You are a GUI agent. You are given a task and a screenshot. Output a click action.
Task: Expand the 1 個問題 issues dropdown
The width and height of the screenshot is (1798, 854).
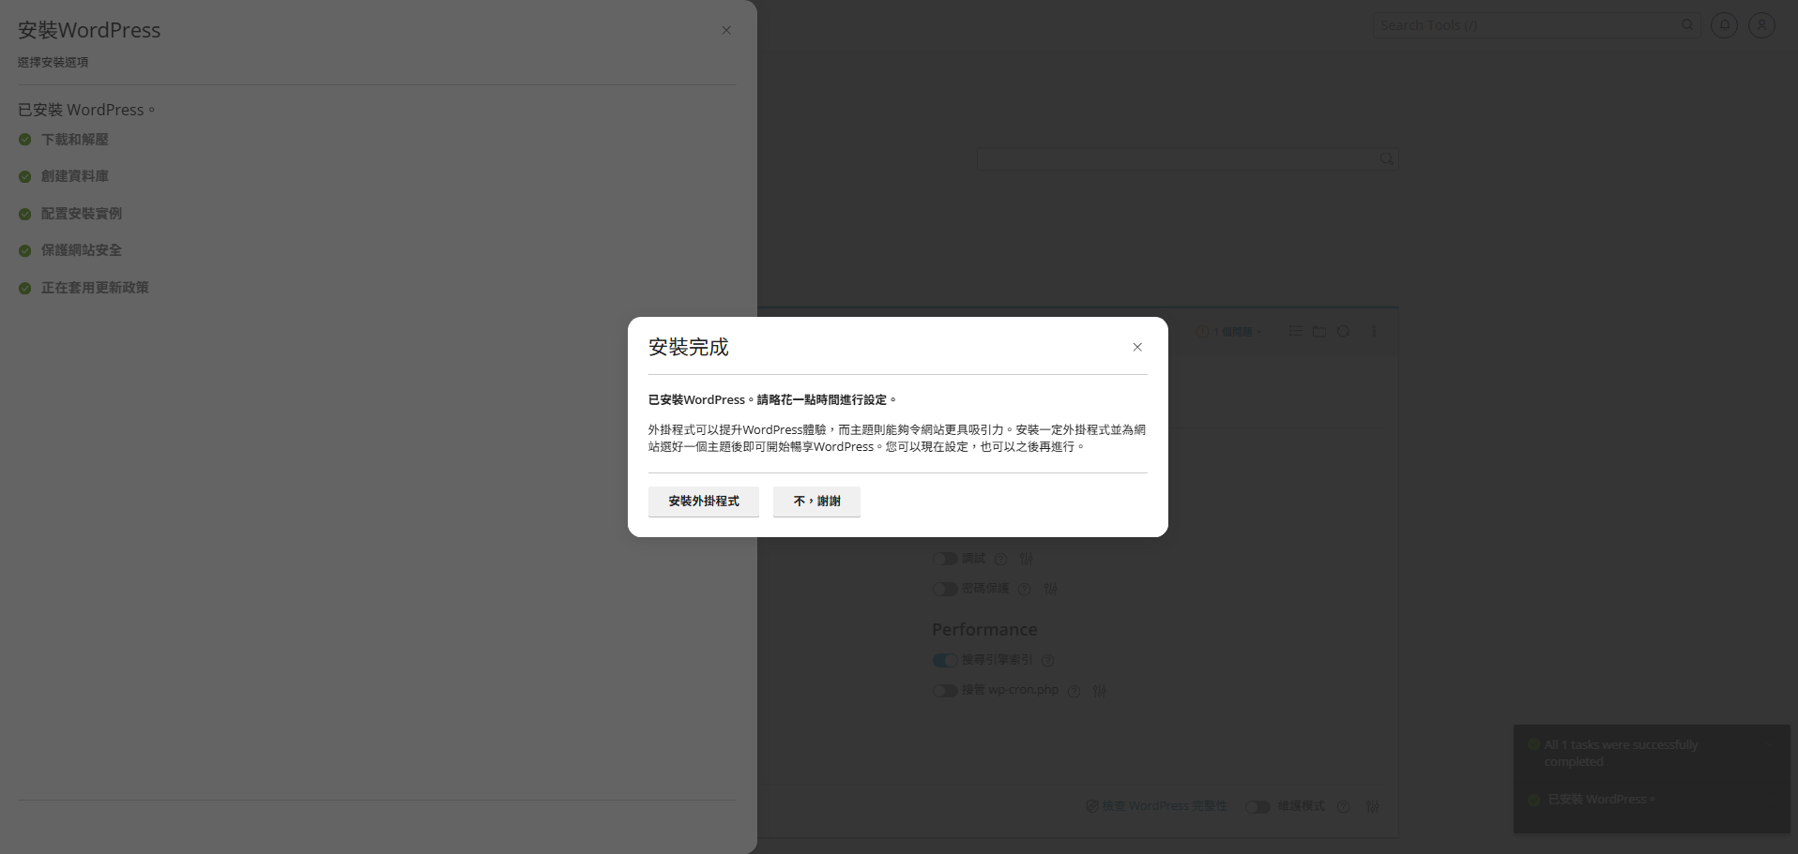point(1231,331)
